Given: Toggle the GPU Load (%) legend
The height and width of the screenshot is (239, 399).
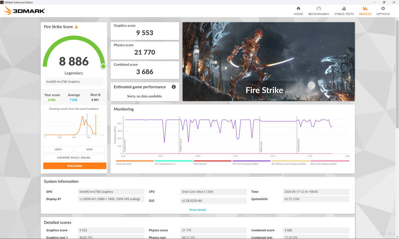Looking at the screenshot, I should pyautogui.click(x=213, y=163).
